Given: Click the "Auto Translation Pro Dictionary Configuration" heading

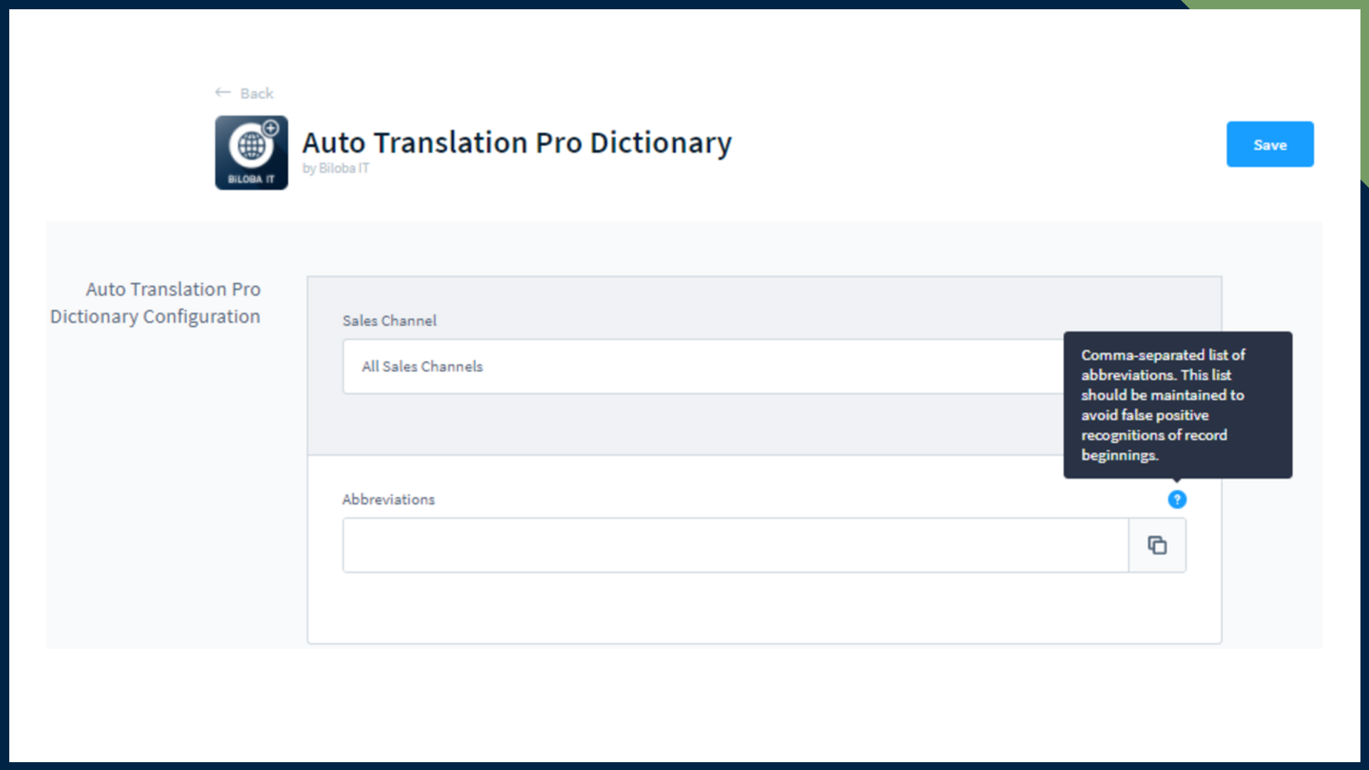Looking at the screenshot, I should tap(155, 302).
